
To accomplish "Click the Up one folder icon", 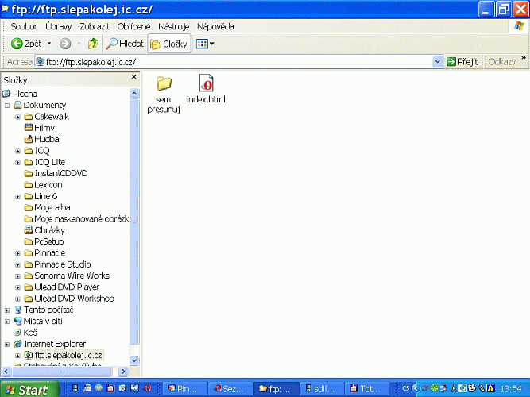I will pyautogui.click(x=93, y=44).
